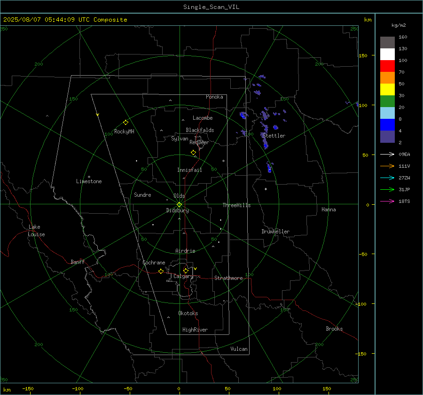Click the Stettler city label
423x395 pixels.
point(274,136)
